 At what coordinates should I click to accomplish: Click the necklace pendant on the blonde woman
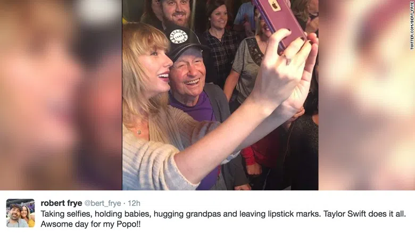(x=139, y=131)
